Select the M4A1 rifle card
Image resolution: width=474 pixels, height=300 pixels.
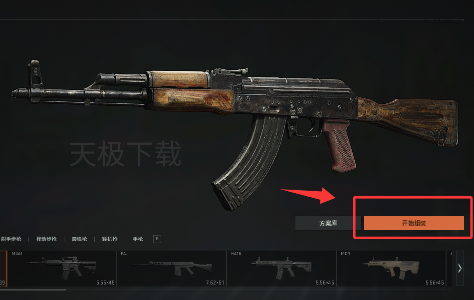point(62,268)
